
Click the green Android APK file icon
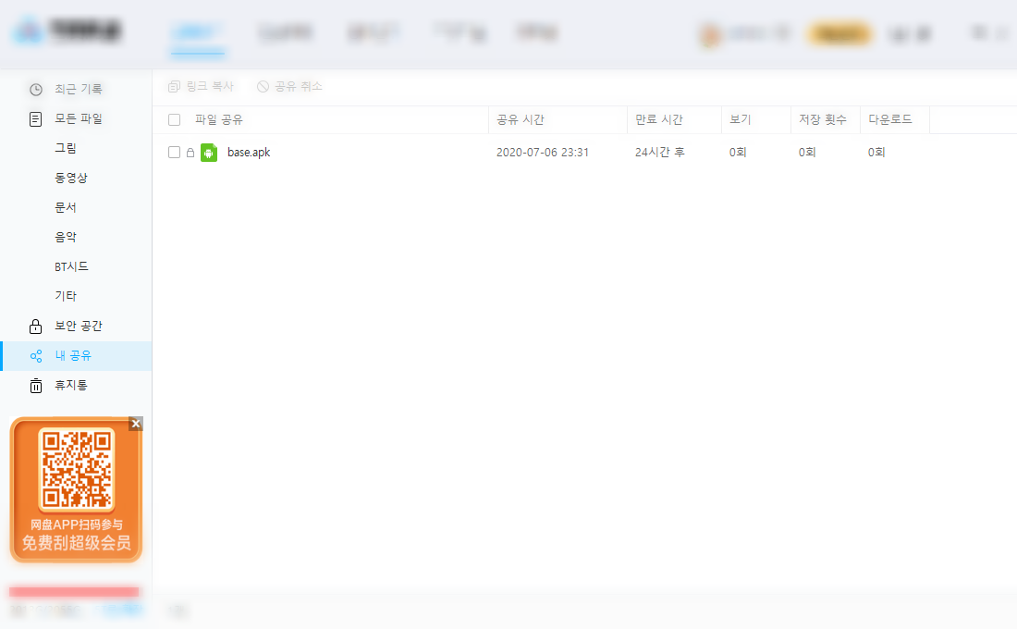click(x=209, y=153)
